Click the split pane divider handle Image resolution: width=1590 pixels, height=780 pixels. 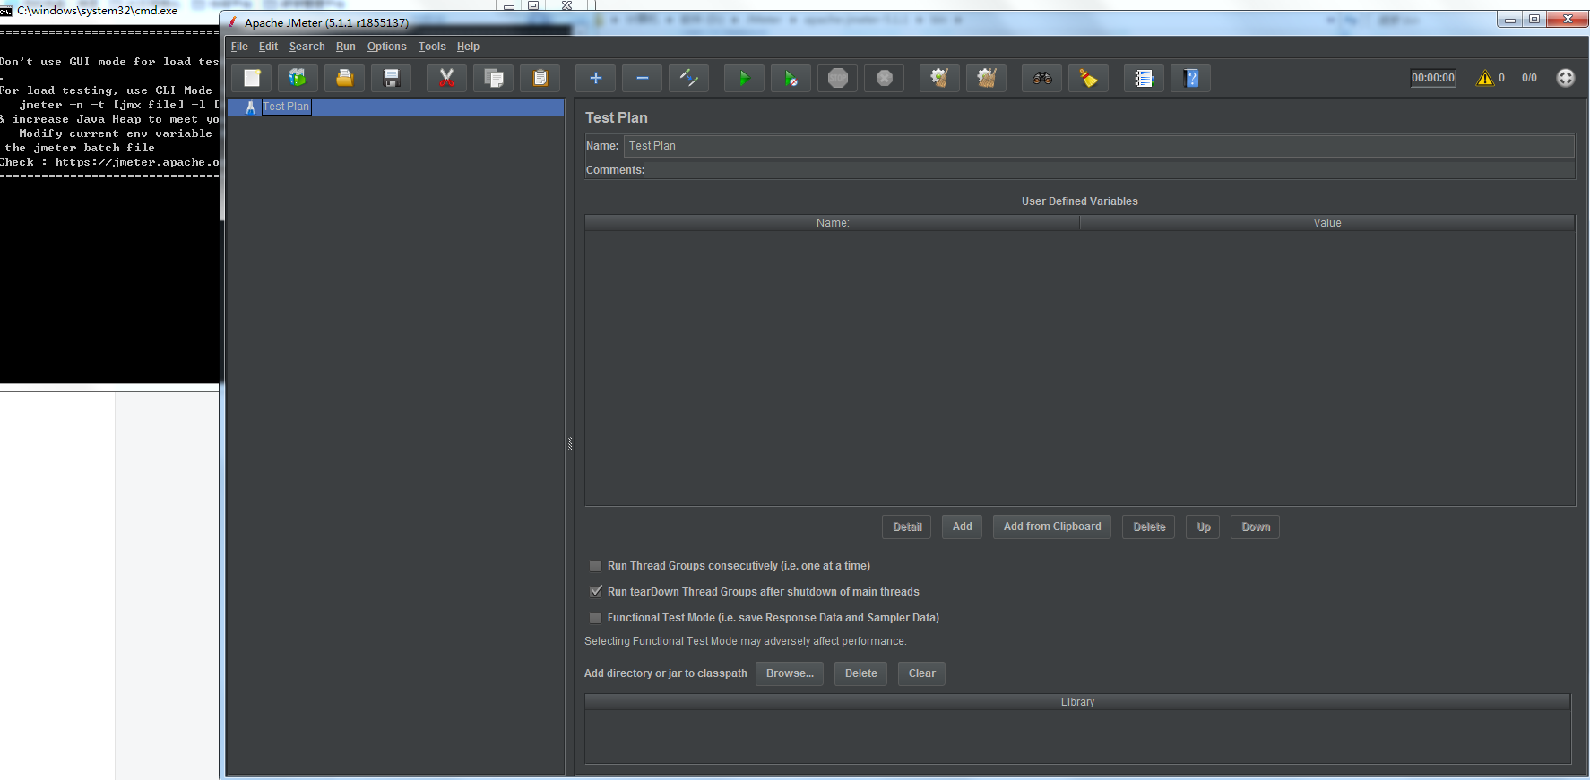click(x=570, y=443)
